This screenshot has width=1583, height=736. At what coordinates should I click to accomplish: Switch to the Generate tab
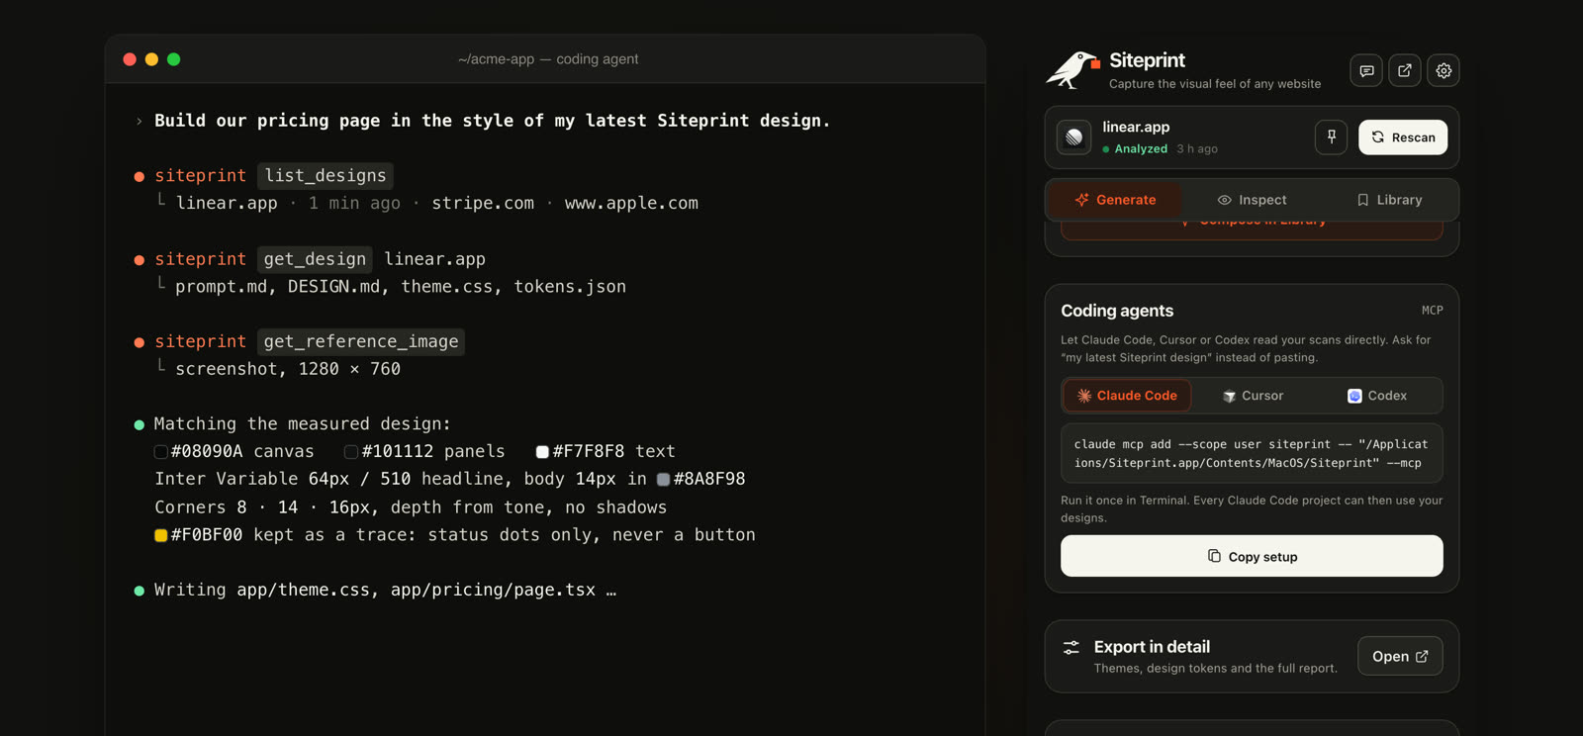pos(1115,200)
